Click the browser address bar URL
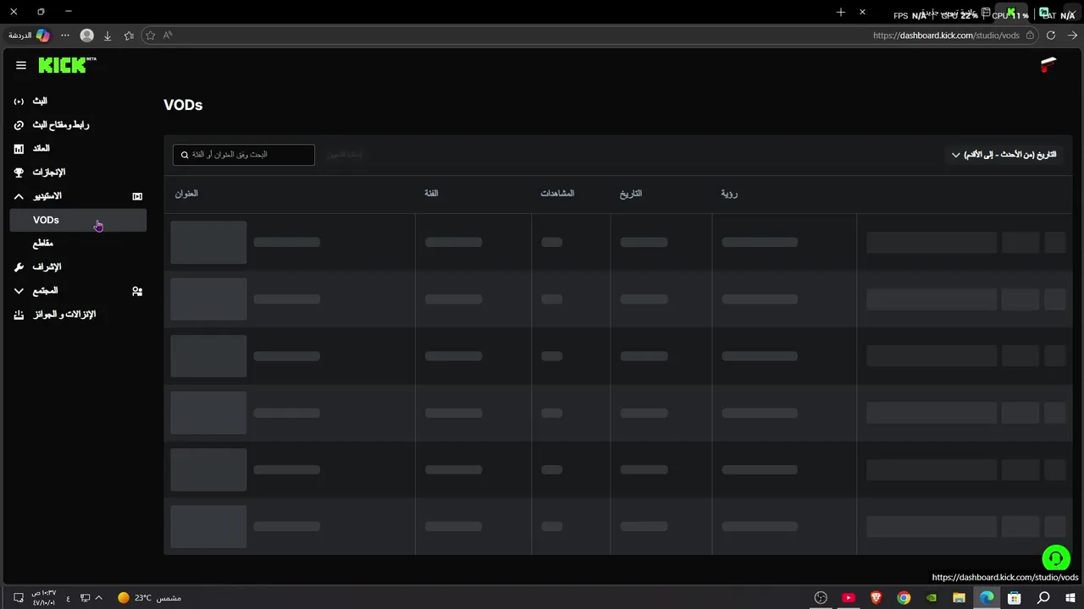The width and height of the screenshot is (1084, 609). click(x=946, y=36)
